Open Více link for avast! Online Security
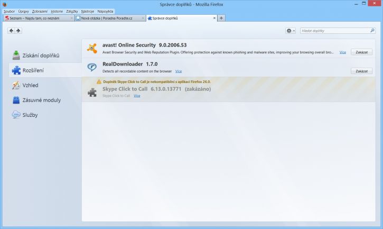 coord(343,52)
